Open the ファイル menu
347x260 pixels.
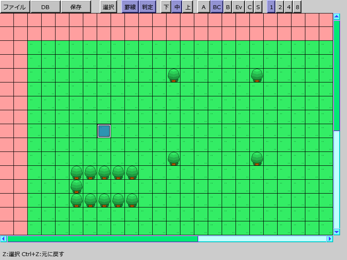click(x=15, y=7)
